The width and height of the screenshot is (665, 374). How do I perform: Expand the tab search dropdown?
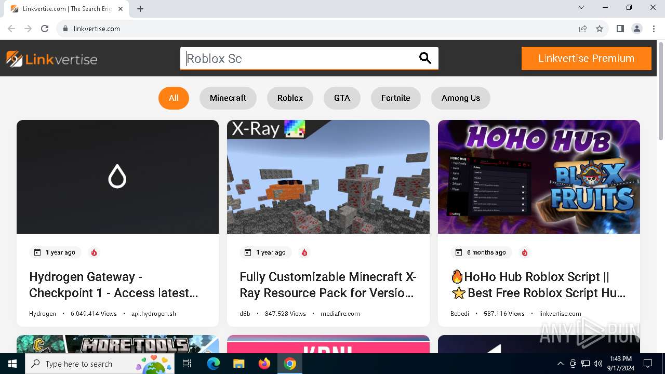[581, 7]
